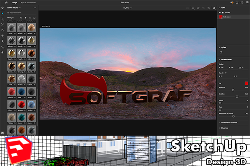Pick the Poliéster material thumbnail
Image resolution: width=250 pixels, height=166 pixels.
[x=12, y=117]
